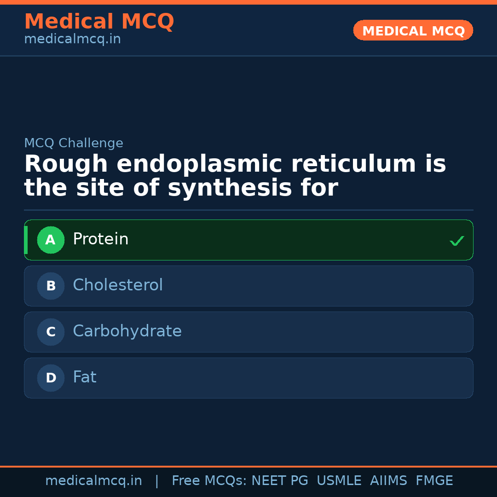This screenshot has width=497, height=497.
Task: Choose the Cholesterol answer option
Action: 248,286
